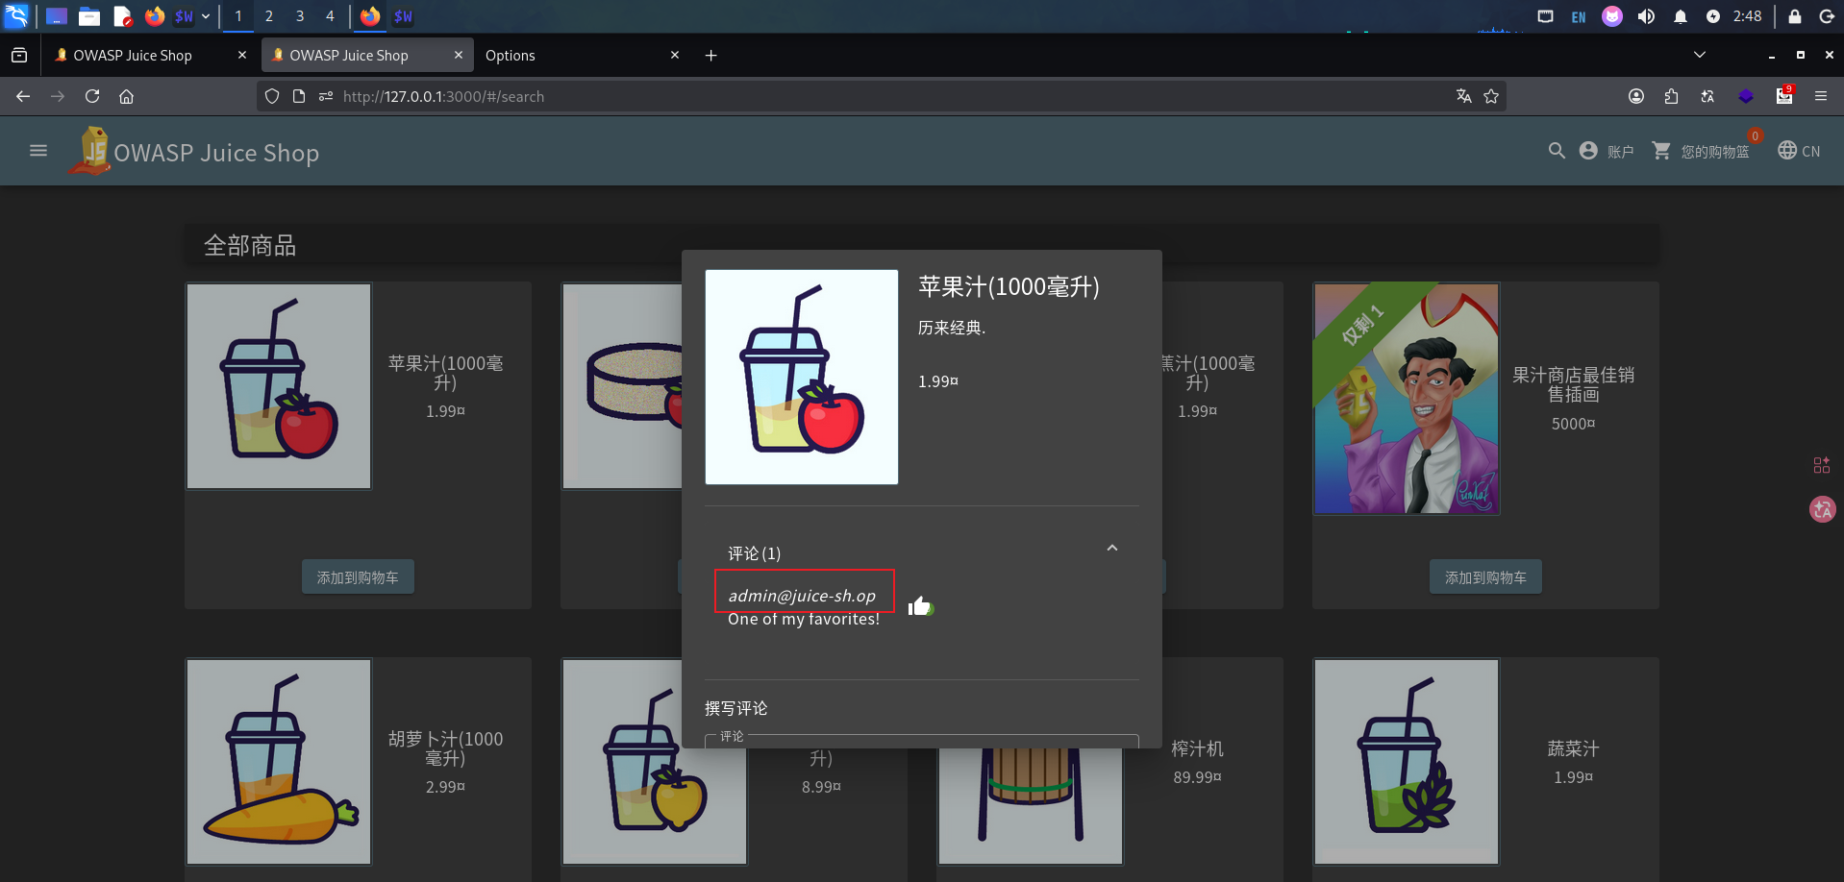
Task: Click the 全部商品 heading
Action: pyautogui.click(x=250, y=246)
